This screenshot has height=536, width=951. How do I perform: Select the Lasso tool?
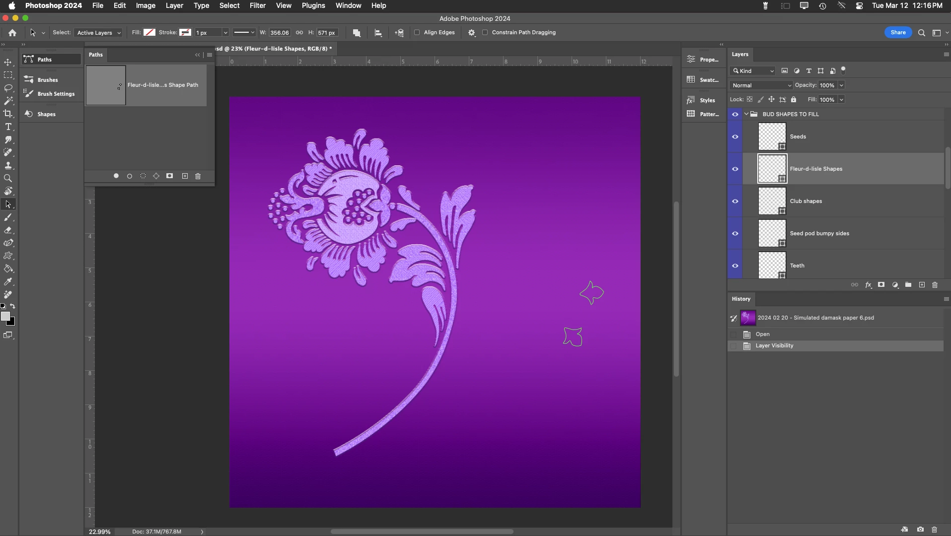tap(8, 88)
